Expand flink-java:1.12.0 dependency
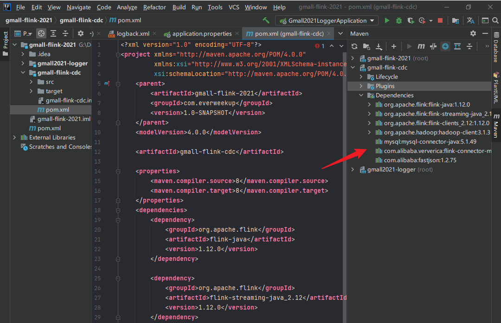This screenshot has width=501, height=323. pyautogui.click(x=369, y=104)
